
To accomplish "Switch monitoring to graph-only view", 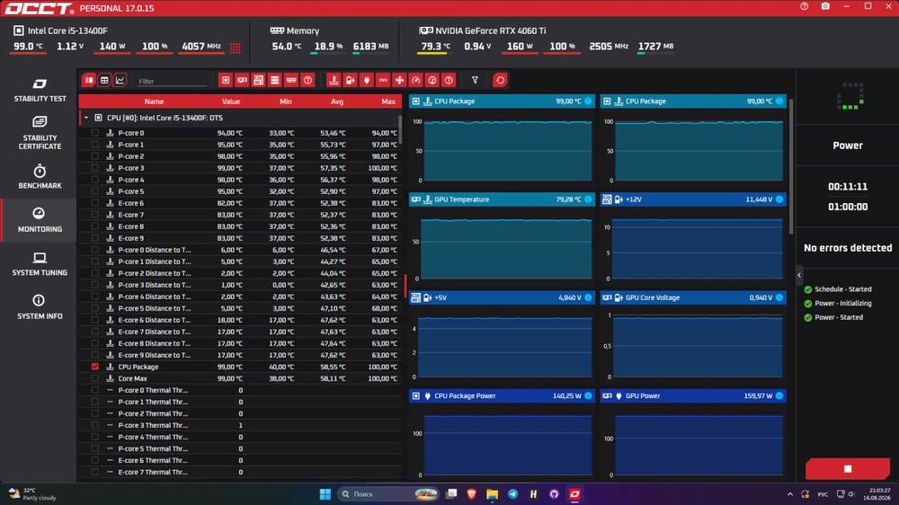I will [x=120, y=80].
